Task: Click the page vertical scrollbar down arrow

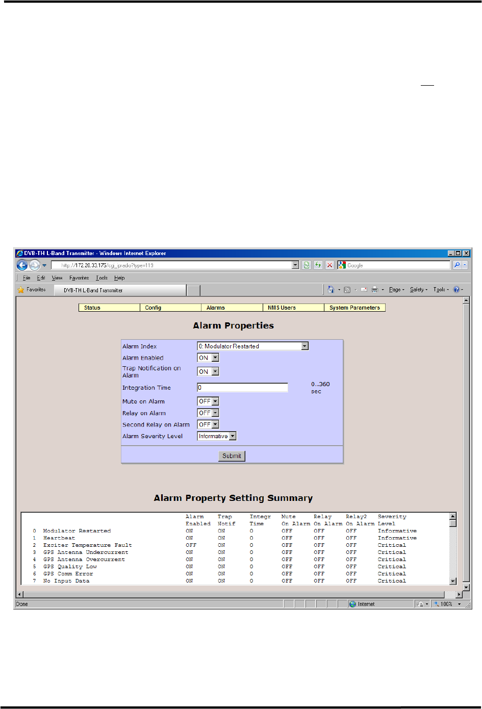Action: coord(466,587)
